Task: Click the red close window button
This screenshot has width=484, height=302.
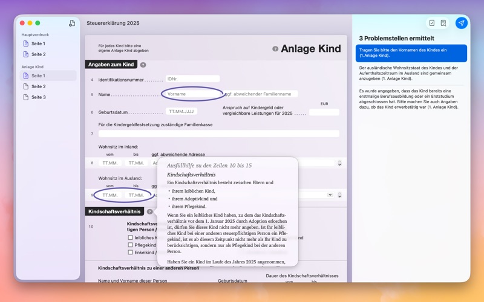Action: [x=22, y=23]
